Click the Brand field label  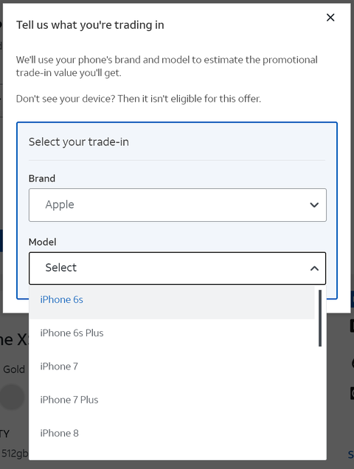click(42, 178)
